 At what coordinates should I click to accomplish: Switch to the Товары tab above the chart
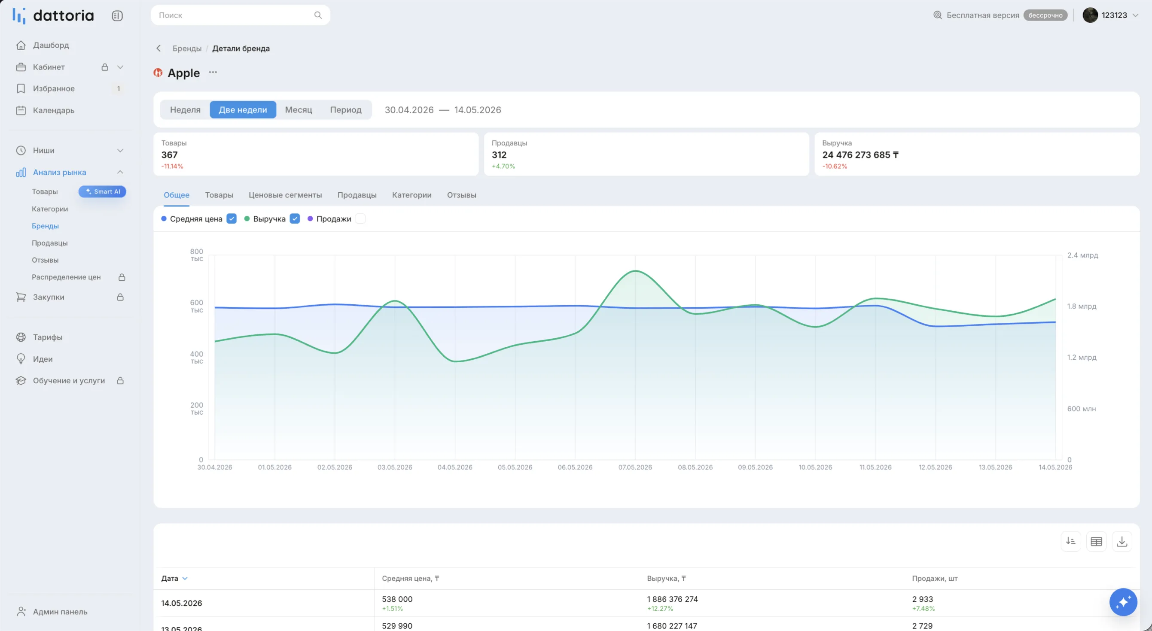(x=219, y=195)
